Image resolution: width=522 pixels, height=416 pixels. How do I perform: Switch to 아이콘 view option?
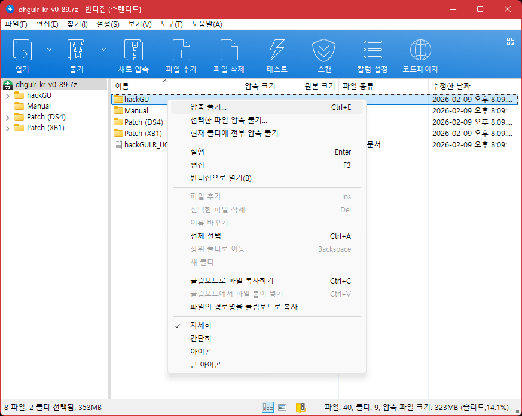pyautogui.click(x=267, y=351)
